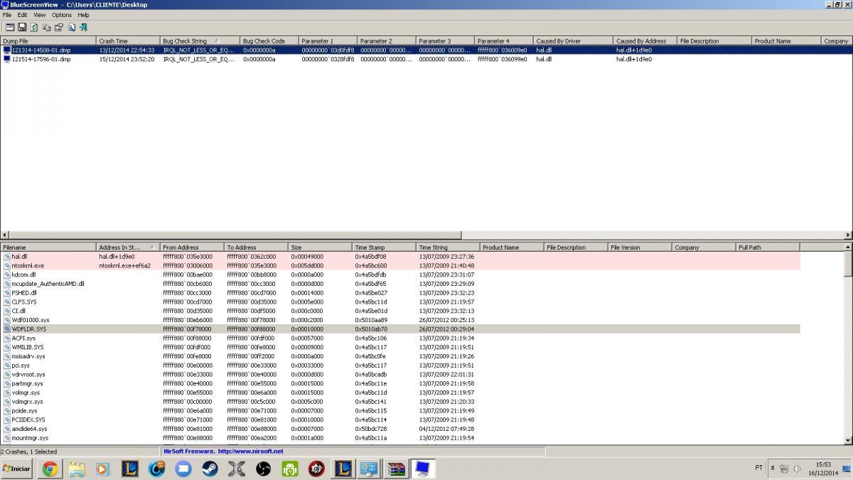This screenshot has width=853, height=480.
Task: Open the Edit menu
Action: [23, 15]
